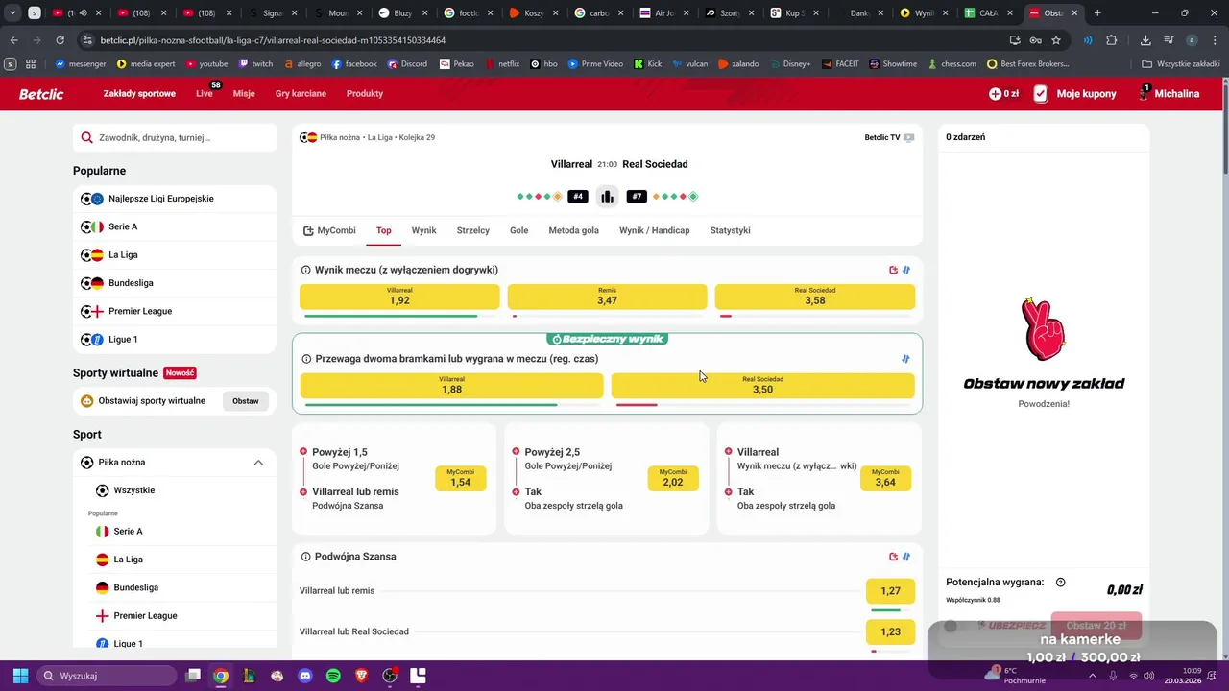Click Obstaw button for virtual sports
1229x691 pixels.
[x=246, y=401]
